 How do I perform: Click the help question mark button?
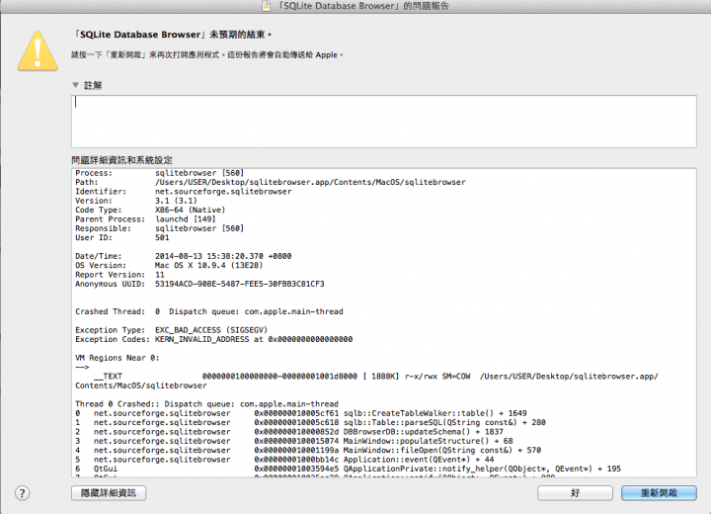[22, 493]
